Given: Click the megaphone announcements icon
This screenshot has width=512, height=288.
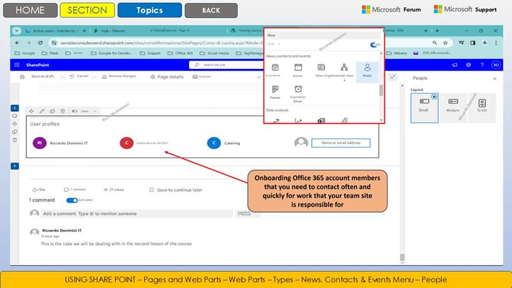Looking at the screenshot, I should tap(454, 65).
